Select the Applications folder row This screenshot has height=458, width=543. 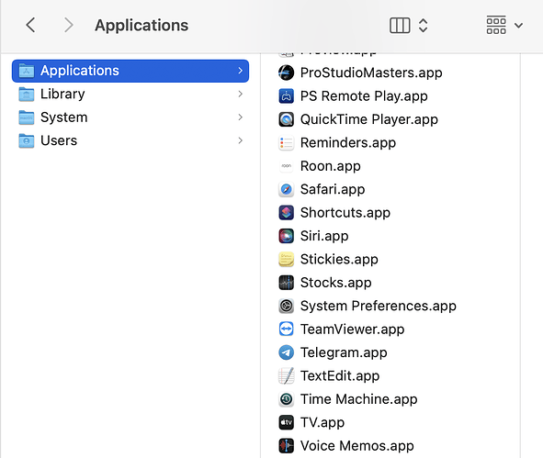[130, 71]
